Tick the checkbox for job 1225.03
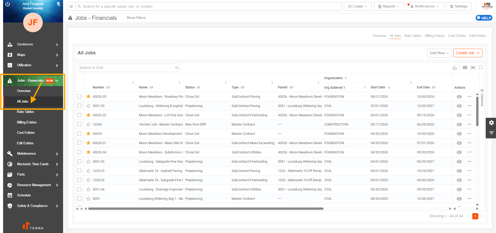The height and width of the screenshot is (233, 496). click(x=79, y=171)
